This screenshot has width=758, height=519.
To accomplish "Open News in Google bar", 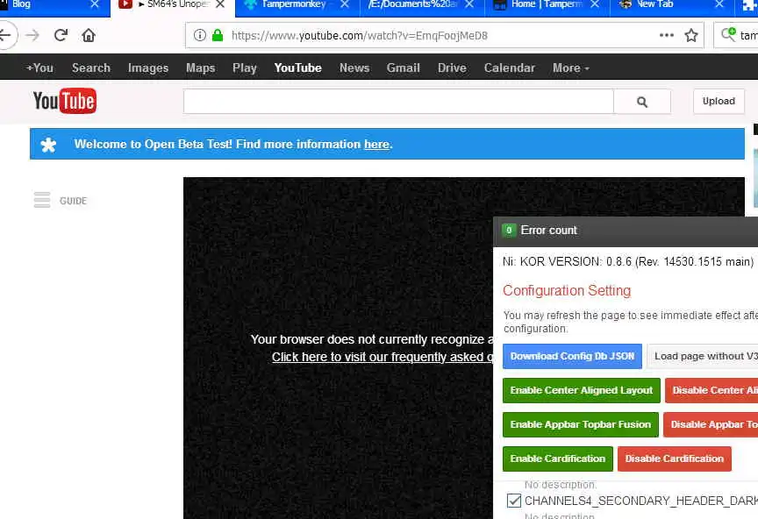I will 354,68.
